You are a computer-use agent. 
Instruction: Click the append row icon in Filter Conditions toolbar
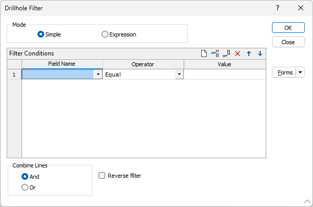226,53
